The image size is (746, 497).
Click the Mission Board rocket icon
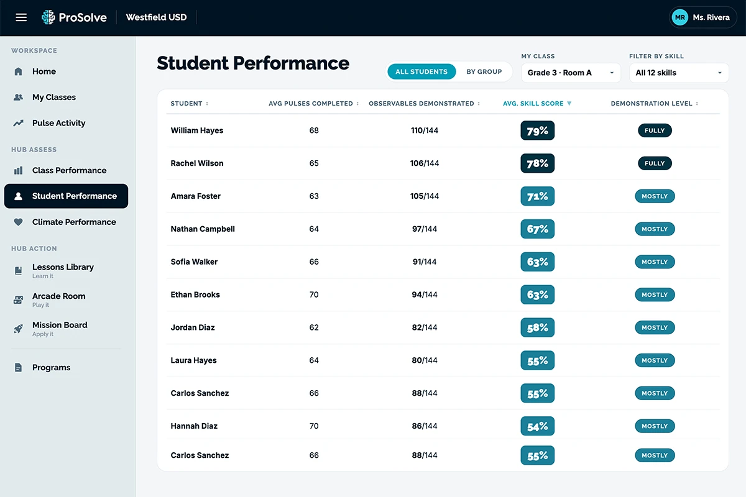coord(19,329)
